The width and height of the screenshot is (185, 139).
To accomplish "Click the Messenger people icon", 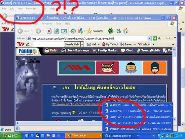I will 118,31.
